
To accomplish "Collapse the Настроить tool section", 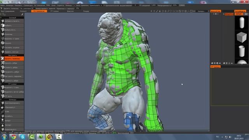I will click(x=12, y=55).
